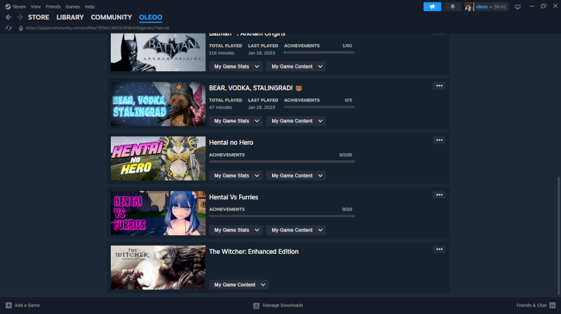The image size is (561, 314).
Task: Go to the COMMUNITY tab
Action: tap(111, 17)
